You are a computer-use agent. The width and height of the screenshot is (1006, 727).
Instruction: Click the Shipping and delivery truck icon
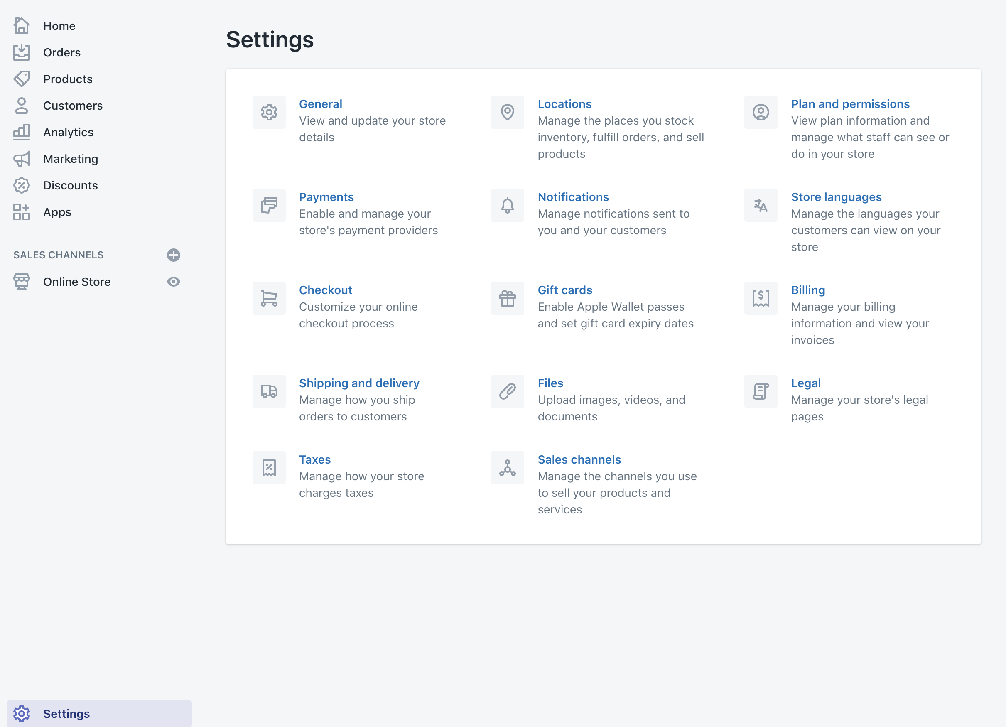tap(269, 392)
